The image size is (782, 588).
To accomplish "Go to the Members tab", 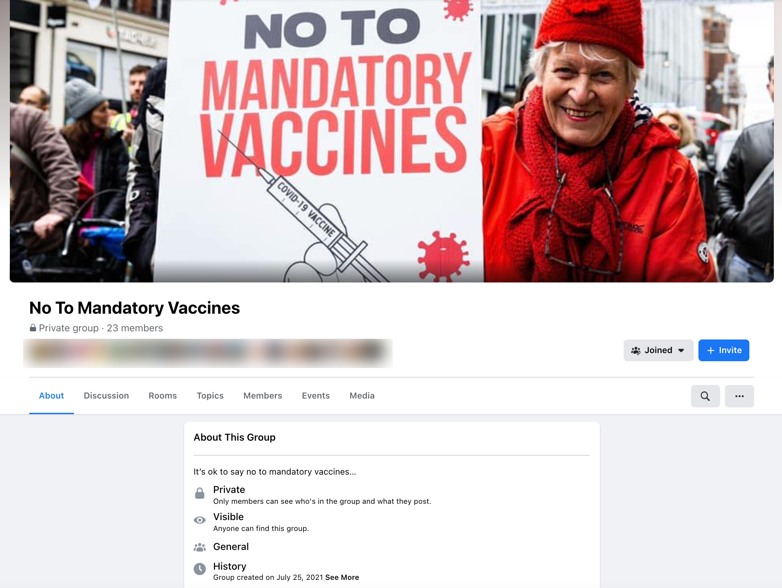I will 263,396.
